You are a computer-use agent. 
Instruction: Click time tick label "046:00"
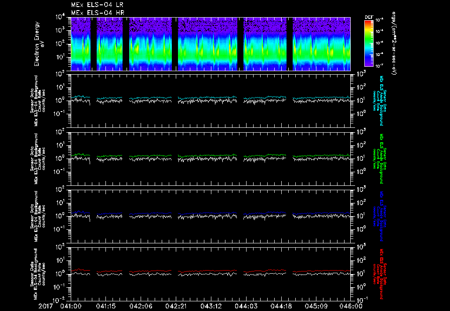pos(350,306)
